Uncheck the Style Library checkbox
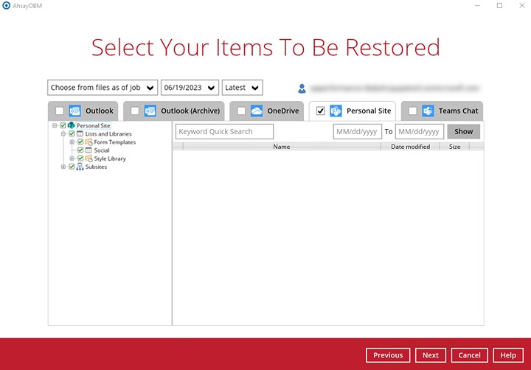Screen dimensions: 531x370 (80, 158)
